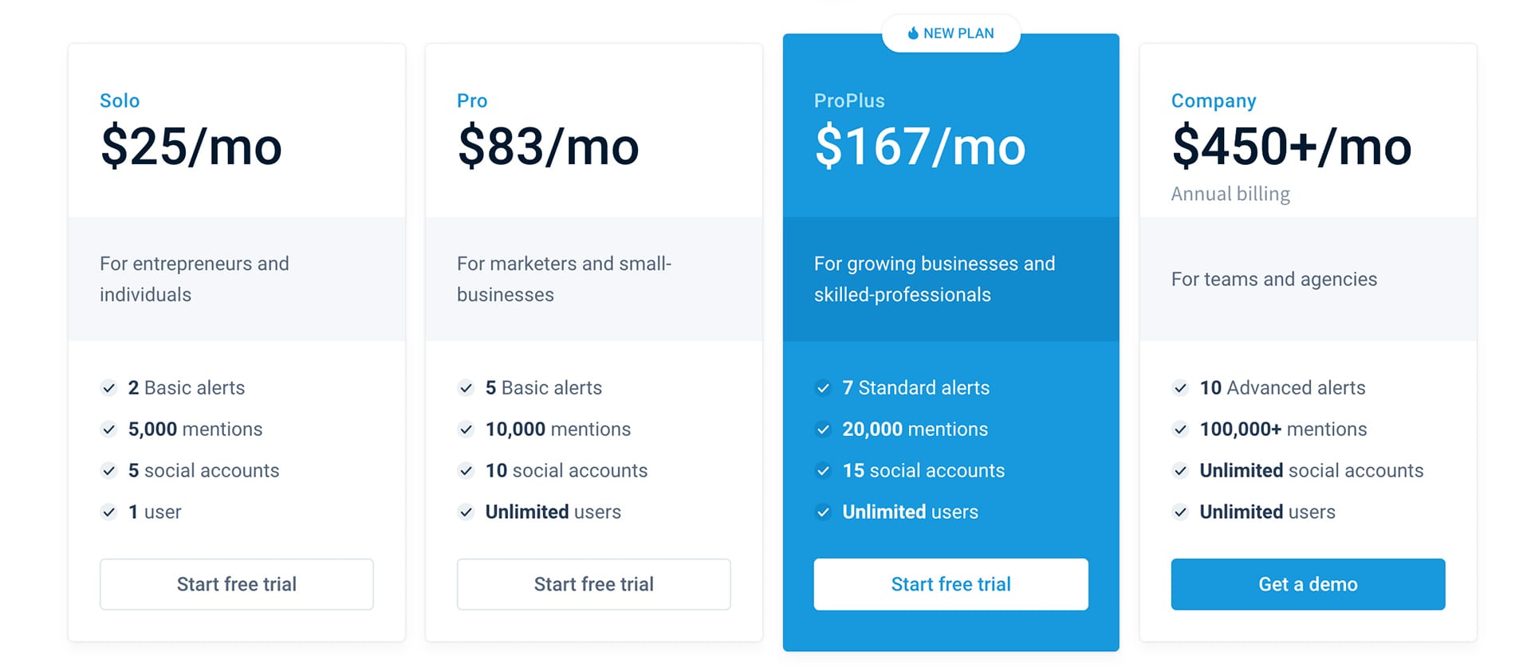Click the flame icon in NEW PLAN badge

coord(912,33)
